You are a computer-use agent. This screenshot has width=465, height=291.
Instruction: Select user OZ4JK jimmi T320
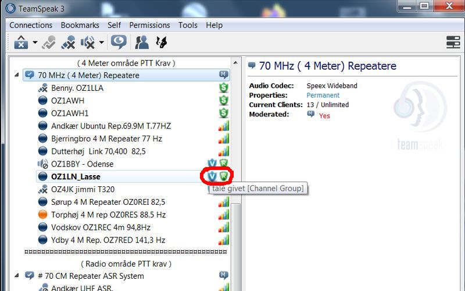(x=83, y=189)
